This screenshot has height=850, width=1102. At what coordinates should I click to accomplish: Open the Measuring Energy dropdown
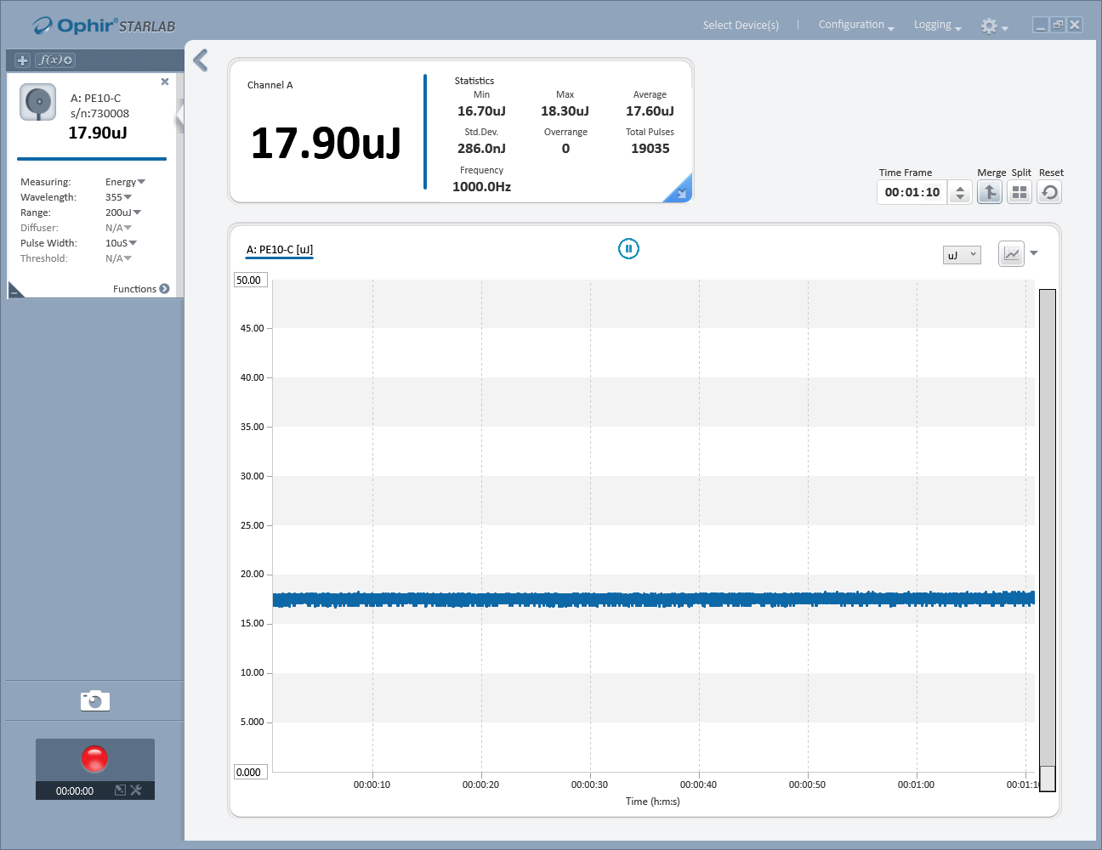click(x=125, y=182)
